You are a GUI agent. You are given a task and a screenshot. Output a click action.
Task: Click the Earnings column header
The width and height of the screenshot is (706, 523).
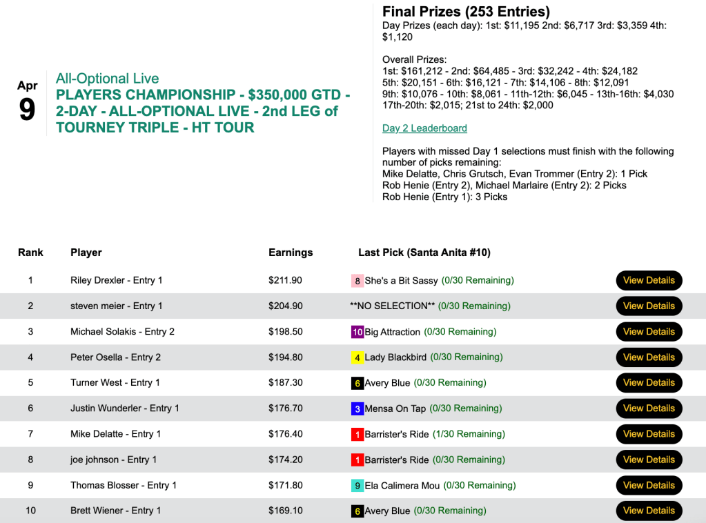[x=291, y=253]
